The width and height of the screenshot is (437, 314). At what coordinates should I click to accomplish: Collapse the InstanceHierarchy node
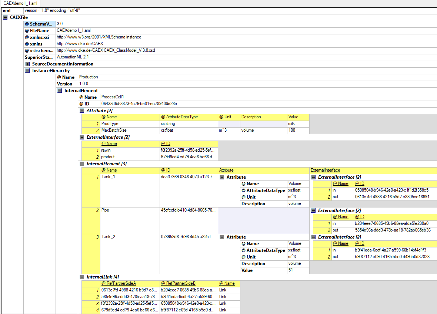point(27,71)
